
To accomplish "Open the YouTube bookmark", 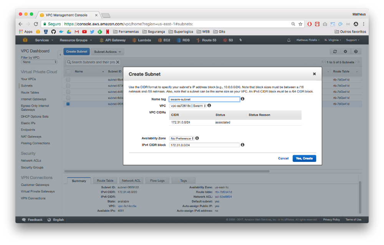I will pyautogui.click(x=84, y=31).
